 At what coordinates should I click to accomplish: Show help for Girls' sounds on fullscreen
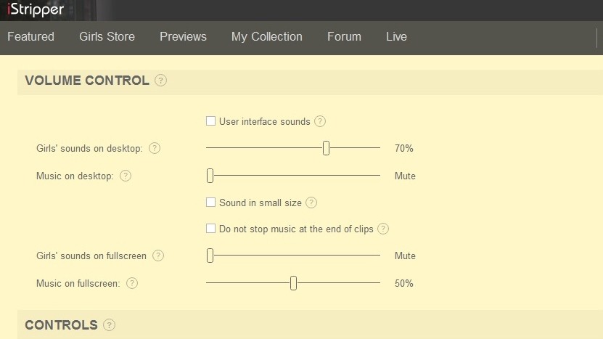[x=158, y=256]
